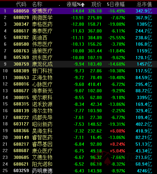Image resolution: width=157 pixels, height=174 pixels.
Task: Select stock 美迪西
Action: coord(40,38)
